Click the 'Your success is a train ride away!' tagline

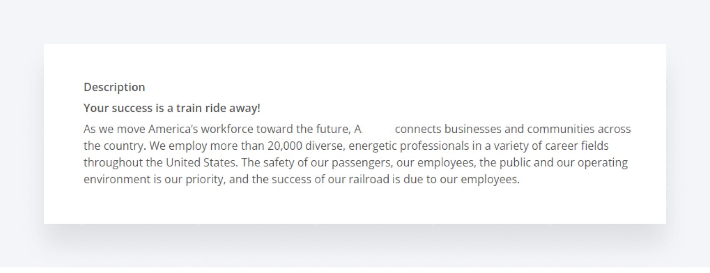tap(172, 108)
